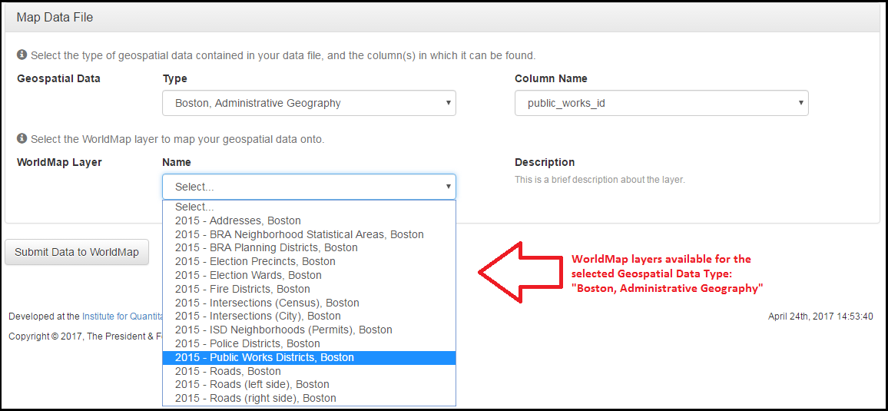Select '2015 - Addresses, Boston' layer

tap(237, 220)
